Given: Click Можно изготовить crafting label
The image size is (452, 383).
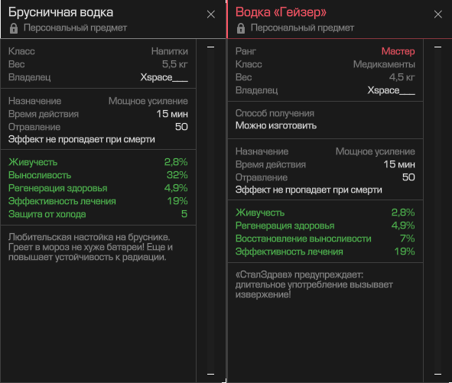Looking at the screenshot, I should pyautogui.click(x=276, y=125).
